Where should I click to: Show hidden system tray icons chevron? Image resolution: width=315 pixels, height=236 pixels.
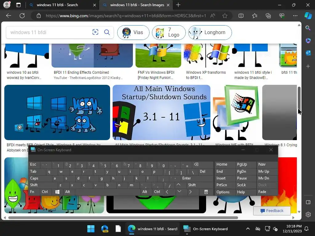click(248, 229)
